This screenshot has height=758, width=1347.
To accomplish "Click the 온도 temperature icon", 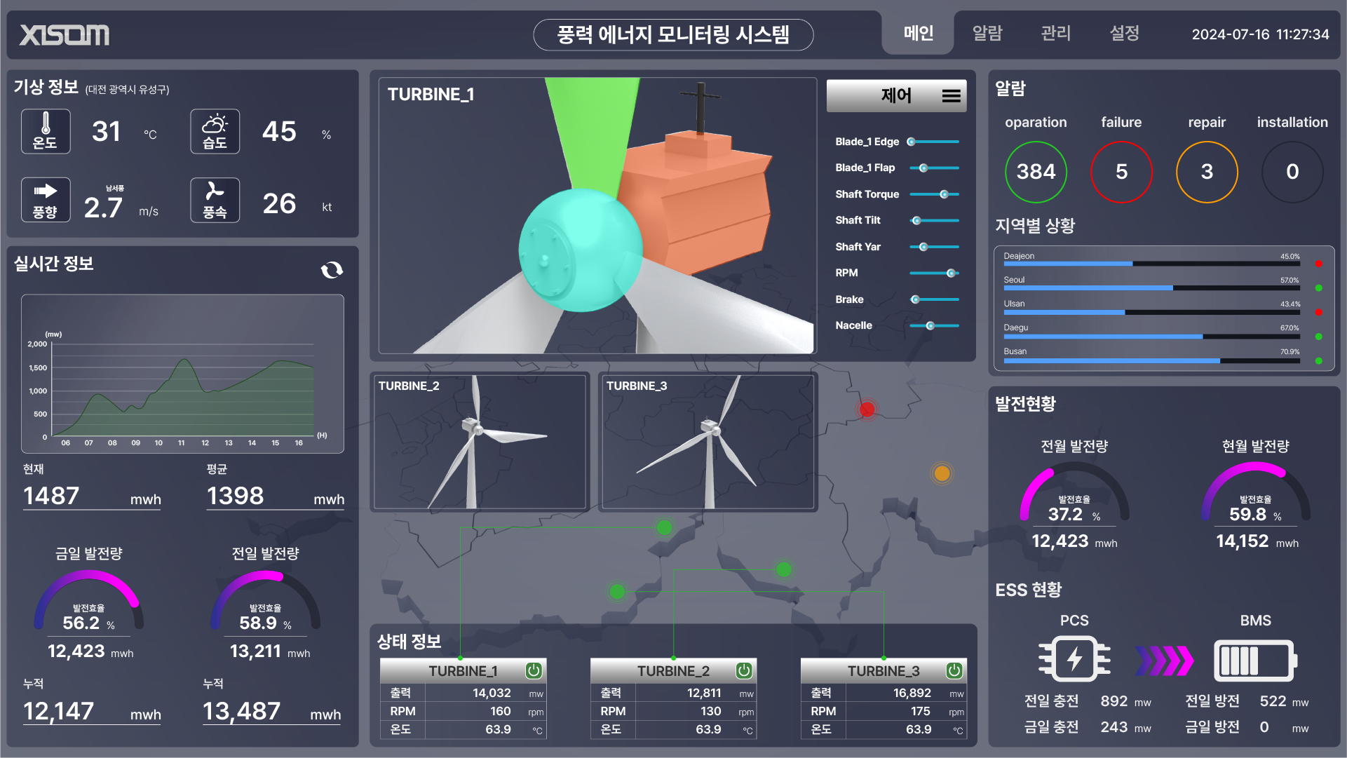I will tap(45, 131).
